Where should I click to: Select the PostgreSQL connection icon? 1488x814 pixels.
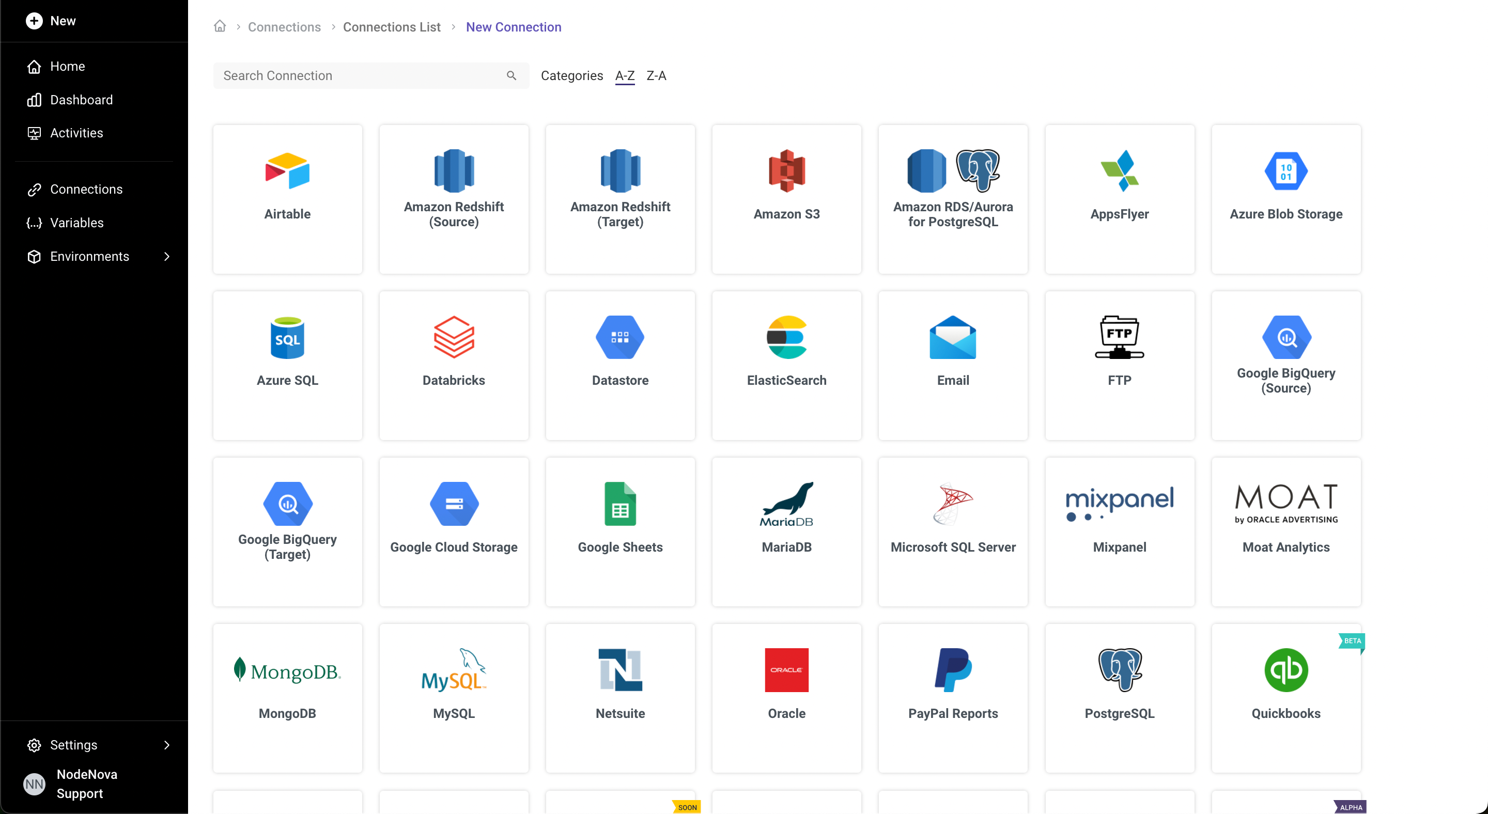[x=1119, y=670]
